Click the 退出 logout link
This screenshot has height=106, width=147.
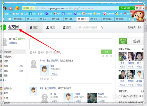[139, 27]
